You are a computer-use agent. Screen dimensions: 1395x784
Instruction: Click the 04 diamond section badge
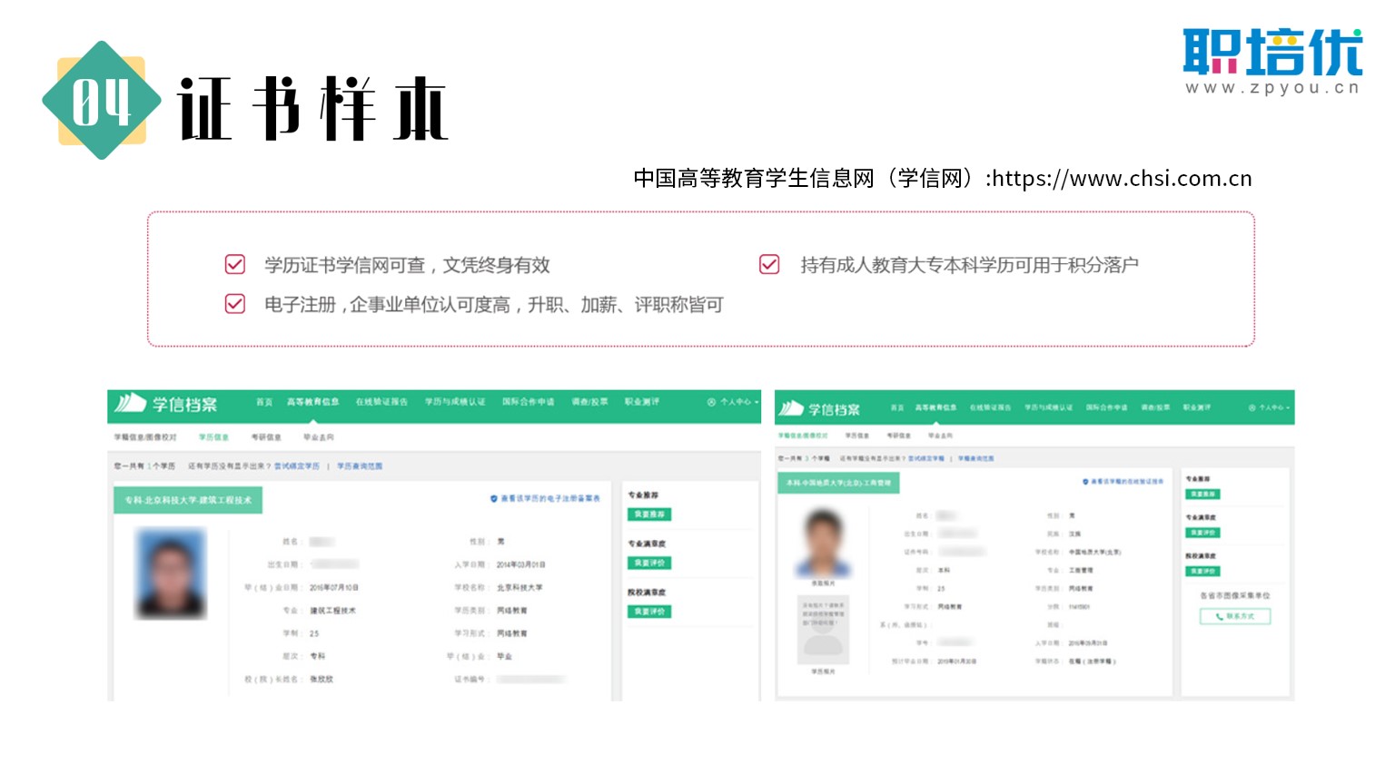click(x=102, y=101)
